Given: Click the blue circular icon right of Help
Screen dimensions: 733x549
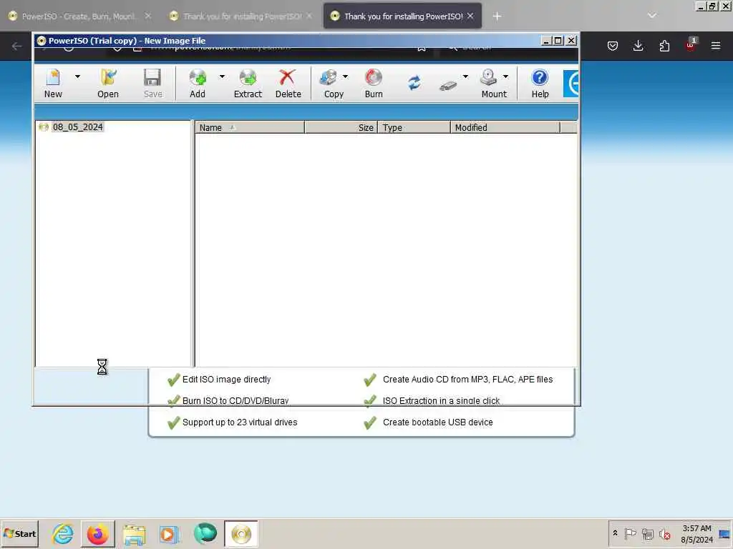Looking at the screenshot, I should tap(571, 84).
